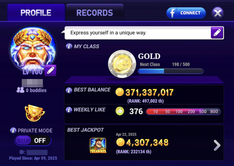Click the Weekly Like milestone bar
This screenshot has width=234, height=166.
tap(183, 112)
